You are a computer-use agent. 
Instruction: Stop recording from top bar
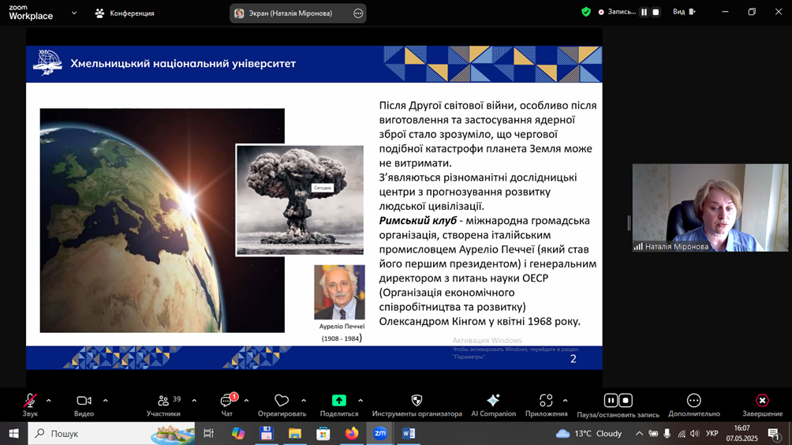click(656, 12)
